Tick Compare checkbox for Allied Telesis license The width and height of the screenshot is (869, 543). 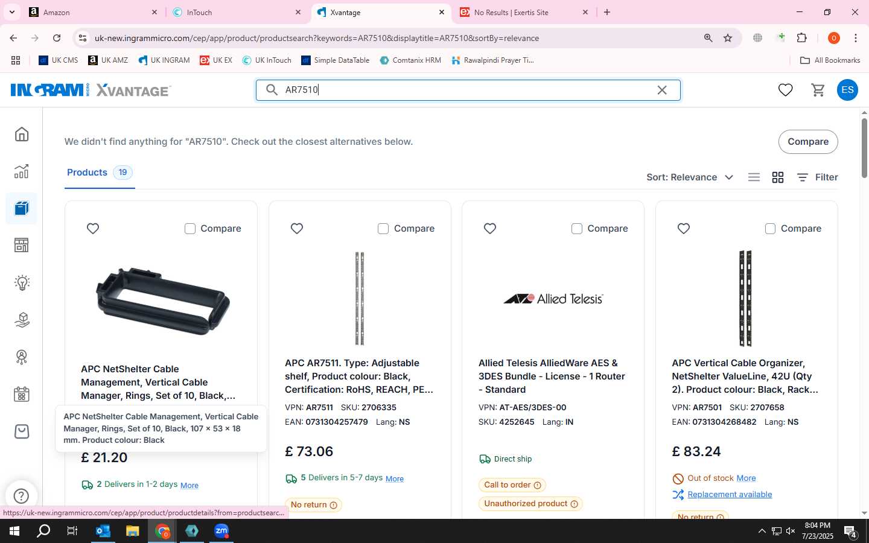pos(577,229)
